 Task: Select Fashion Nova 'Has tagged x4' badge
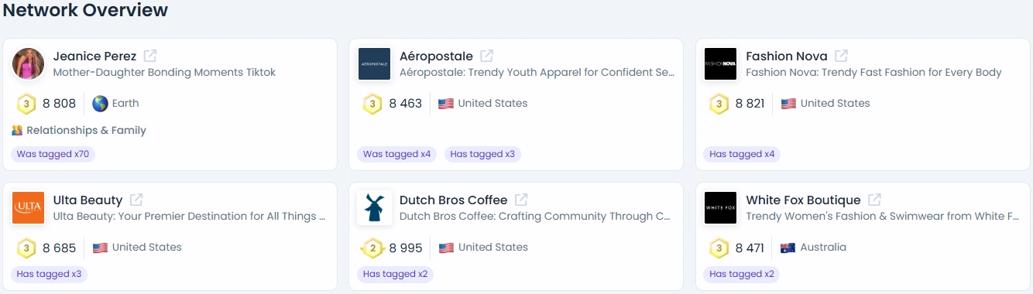(742, 154)
